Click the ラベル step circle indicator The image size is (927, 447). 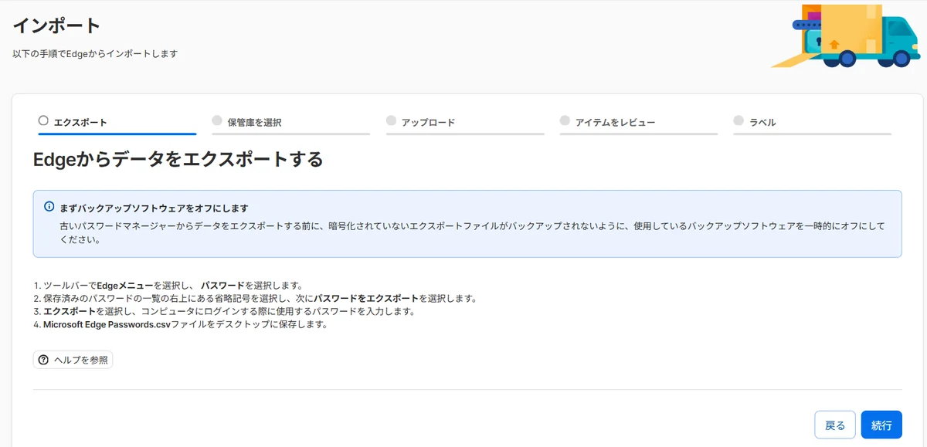pos(739,120)
